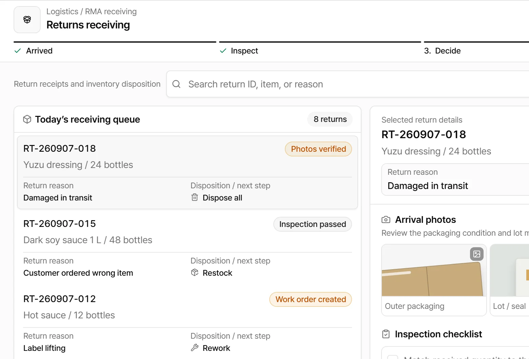Click the Photos verified status badge

coord(318,149)
